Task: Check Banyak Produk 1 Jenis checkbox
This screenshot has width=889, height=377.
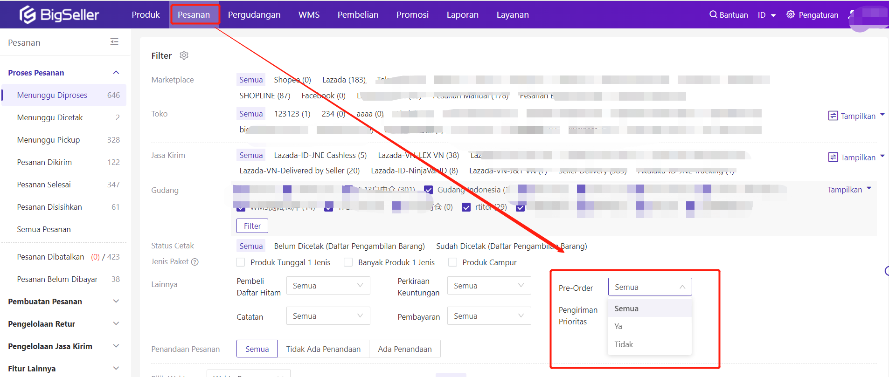Action: pos(348,262)
